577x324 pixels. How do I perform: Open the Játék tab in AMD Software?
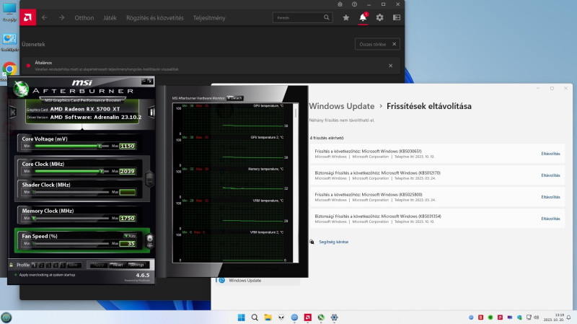click(110, 17)
